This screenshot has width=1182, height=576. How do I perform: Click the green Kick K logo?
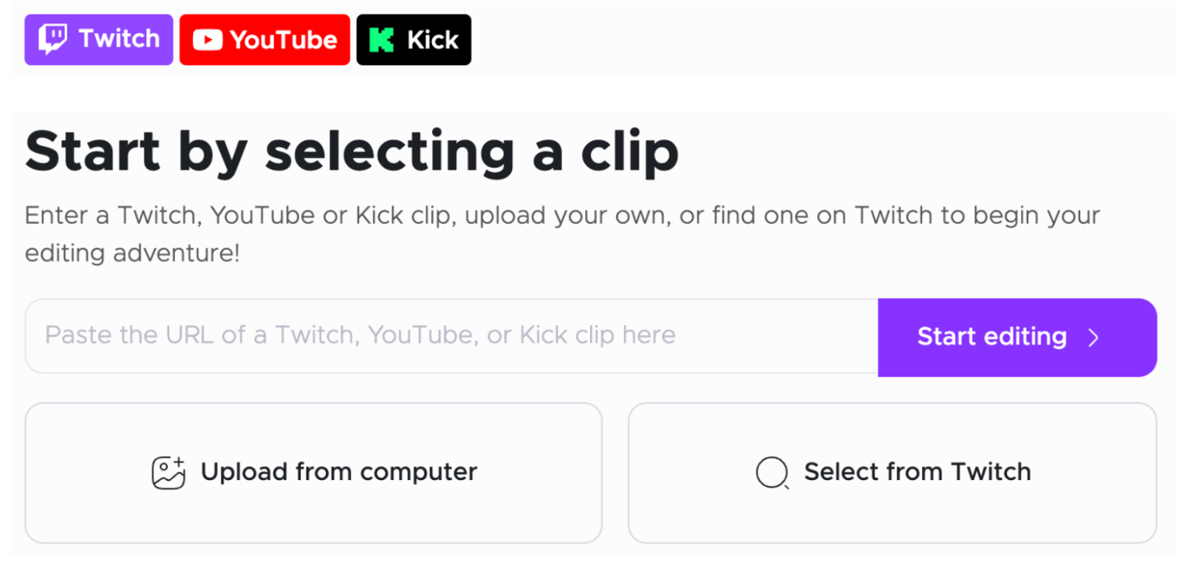[x=381, y=40]
